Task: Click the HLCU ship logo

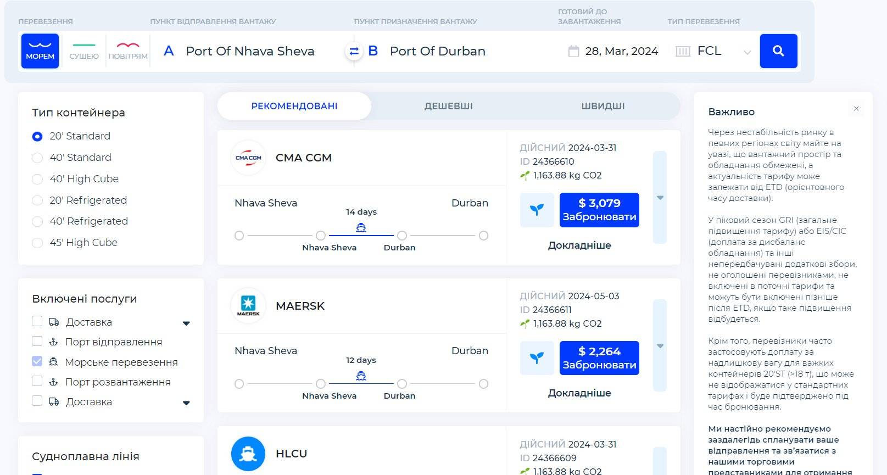Action: point(248,454)
